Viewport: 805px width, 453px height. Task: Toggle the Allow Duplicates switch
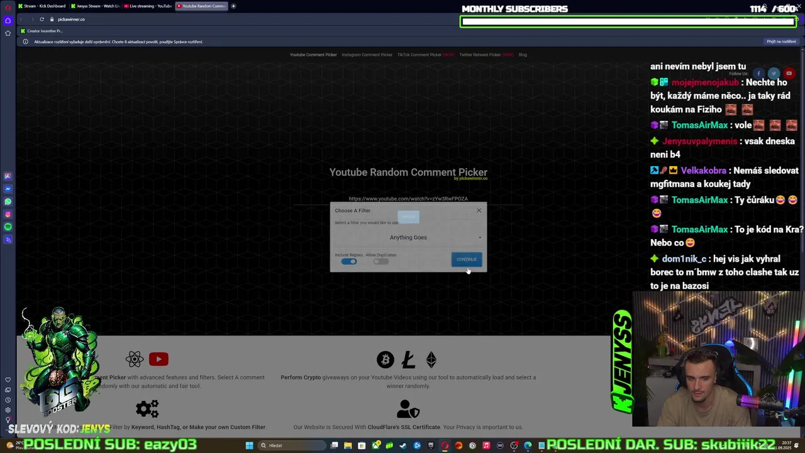pos(380,261)
